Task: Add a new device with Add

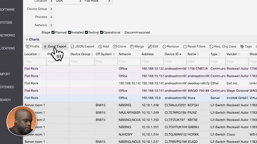Action: click(104, 46)
